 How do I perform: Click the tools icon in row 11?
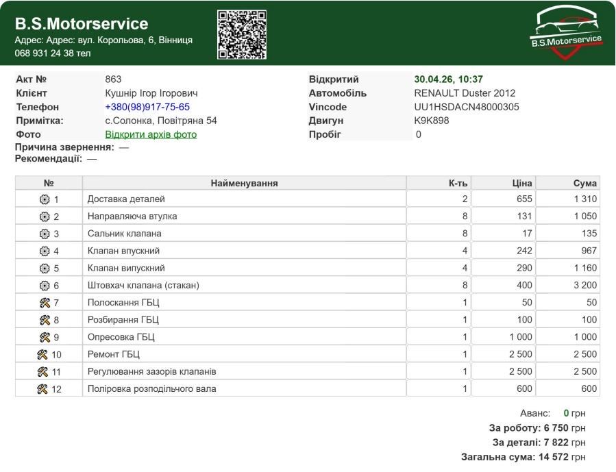[x=42, y=372]
